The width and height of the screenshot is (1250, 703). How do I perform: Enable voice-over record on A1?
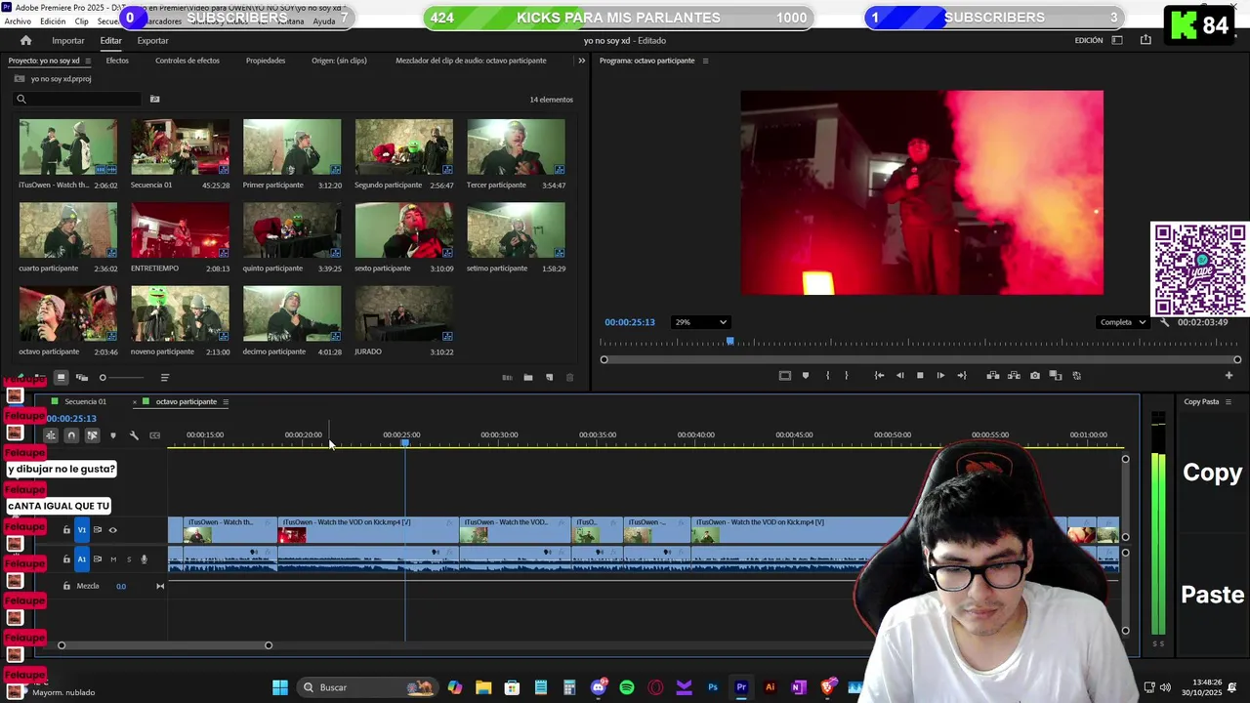click(x=144, y=559)
